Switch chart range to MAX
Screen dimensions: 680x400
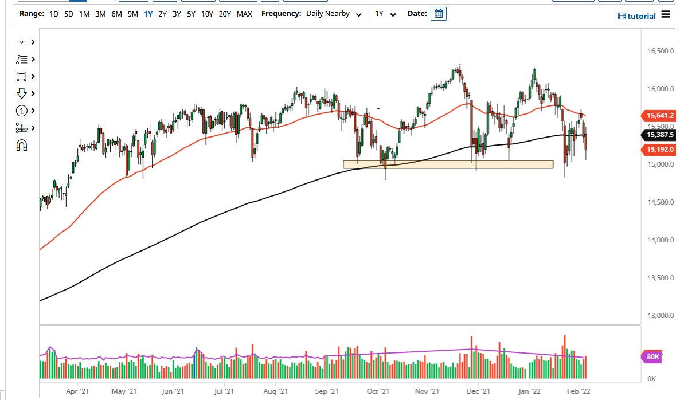tap(244, 14)
